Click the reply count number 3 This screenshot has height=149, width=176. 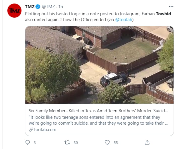click(35, 143)
